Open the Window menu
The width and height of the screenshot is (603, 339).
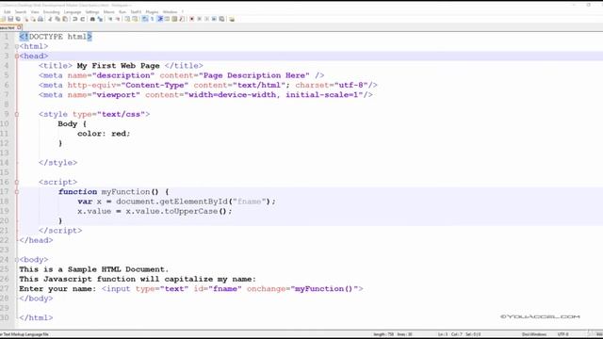(170, 12)
